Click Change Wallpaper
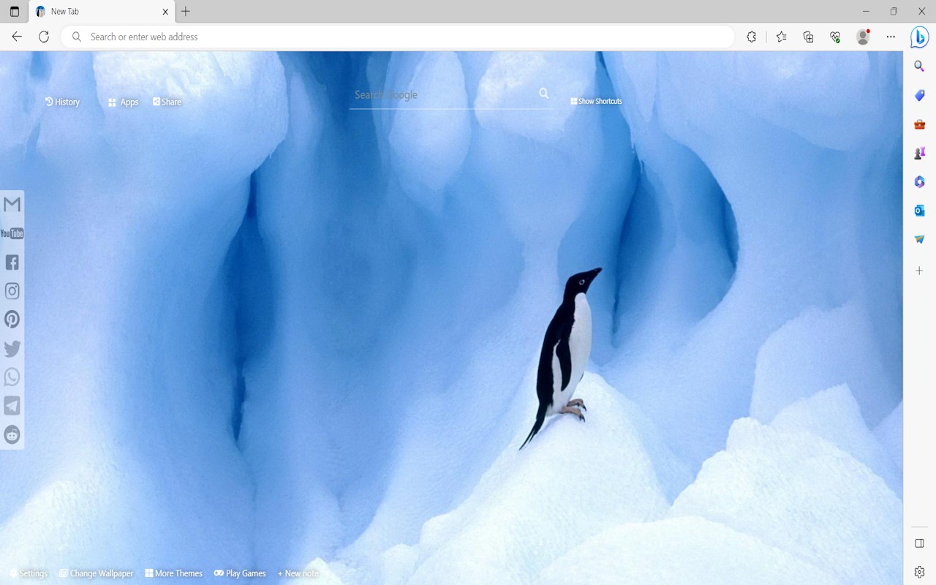This screenshot has width=936, height=585. (96, 573)
